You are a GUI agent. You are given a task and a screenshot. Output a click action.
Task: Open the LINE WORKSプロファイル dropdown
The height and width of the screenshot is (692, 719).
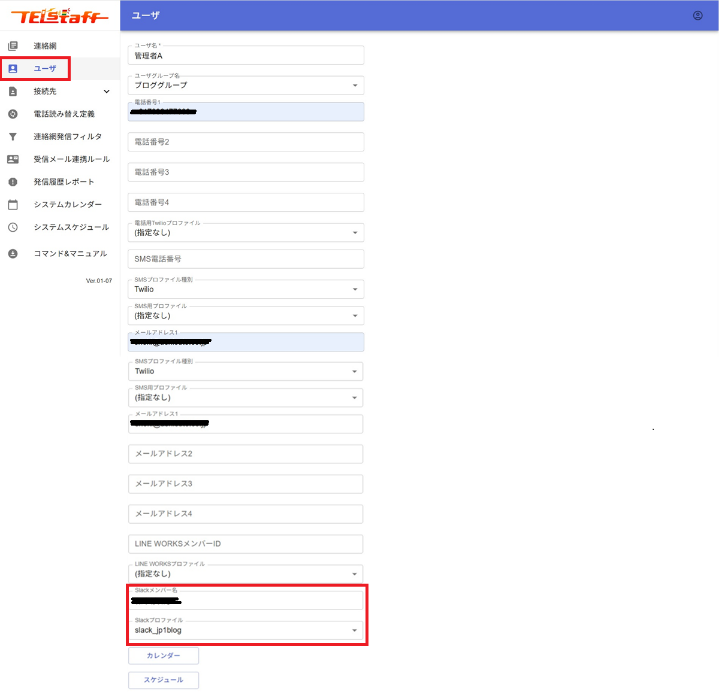pyautogui.click(x=354, y=574)
